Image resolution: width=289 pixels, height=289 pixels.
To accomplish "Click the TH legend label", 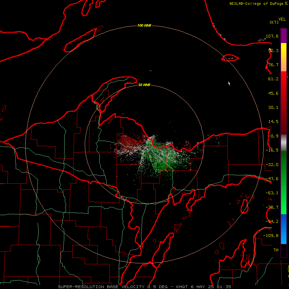I will (x=276, y=250).
